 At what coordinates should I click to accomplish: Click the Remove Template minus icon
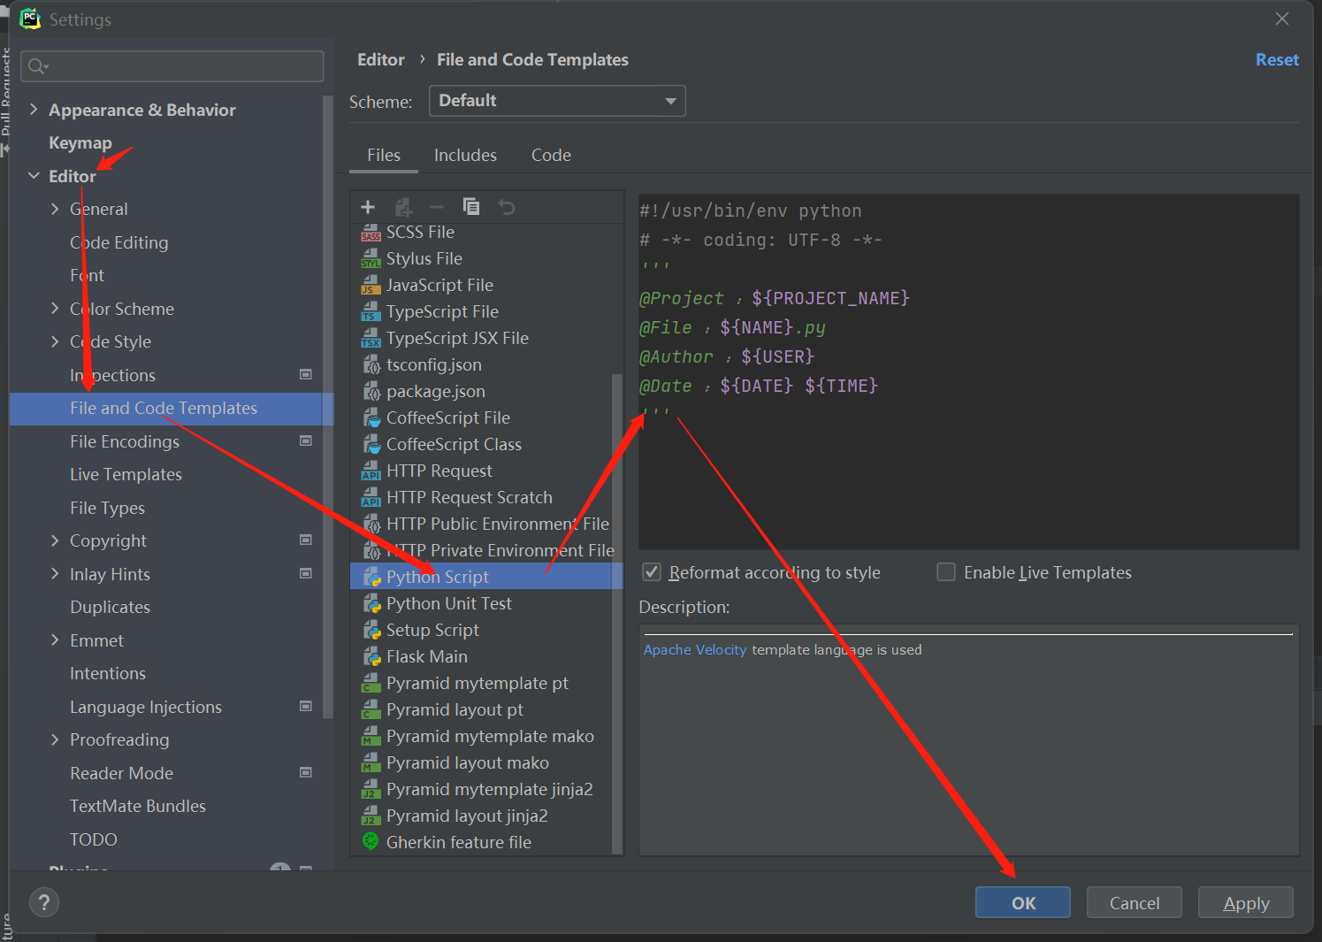point(437,207)
